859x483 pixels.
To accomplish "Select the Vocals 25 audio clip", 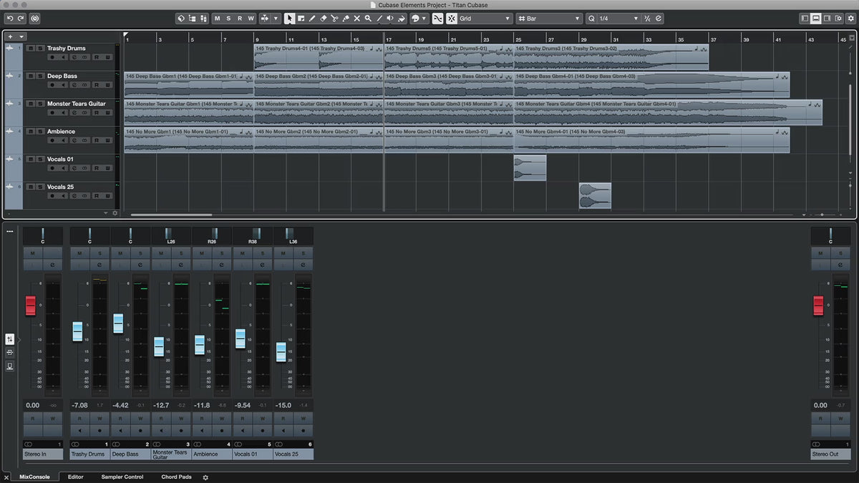I will (x=595, y=195).
